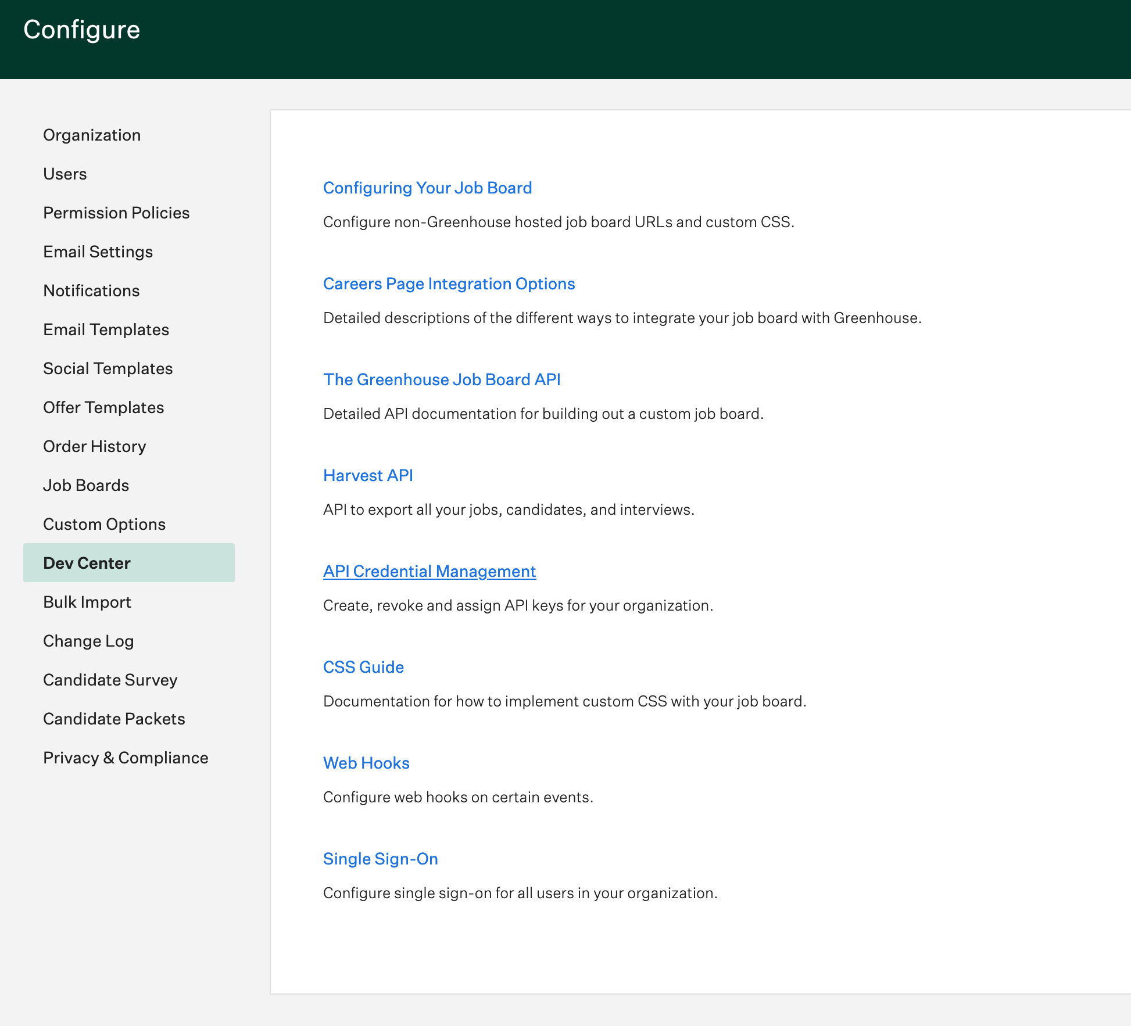Open Configuring Your Job Board link
Image resolution: width=1131 pixels, height=1026 pixels.
point(427,188)
